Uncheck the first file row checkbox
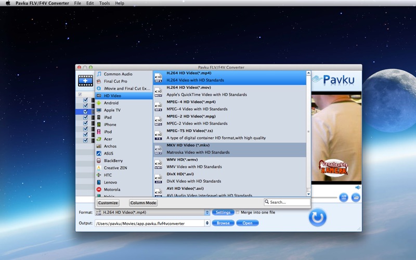Image resolution: width=416 pixels, height=260 pixels. [85, 100]
